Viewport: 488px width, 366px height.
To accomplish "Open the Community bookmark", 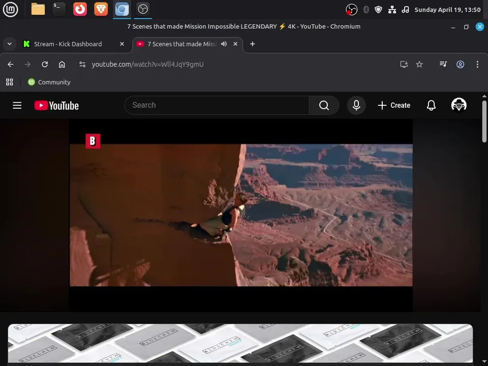I will (49, 82).
